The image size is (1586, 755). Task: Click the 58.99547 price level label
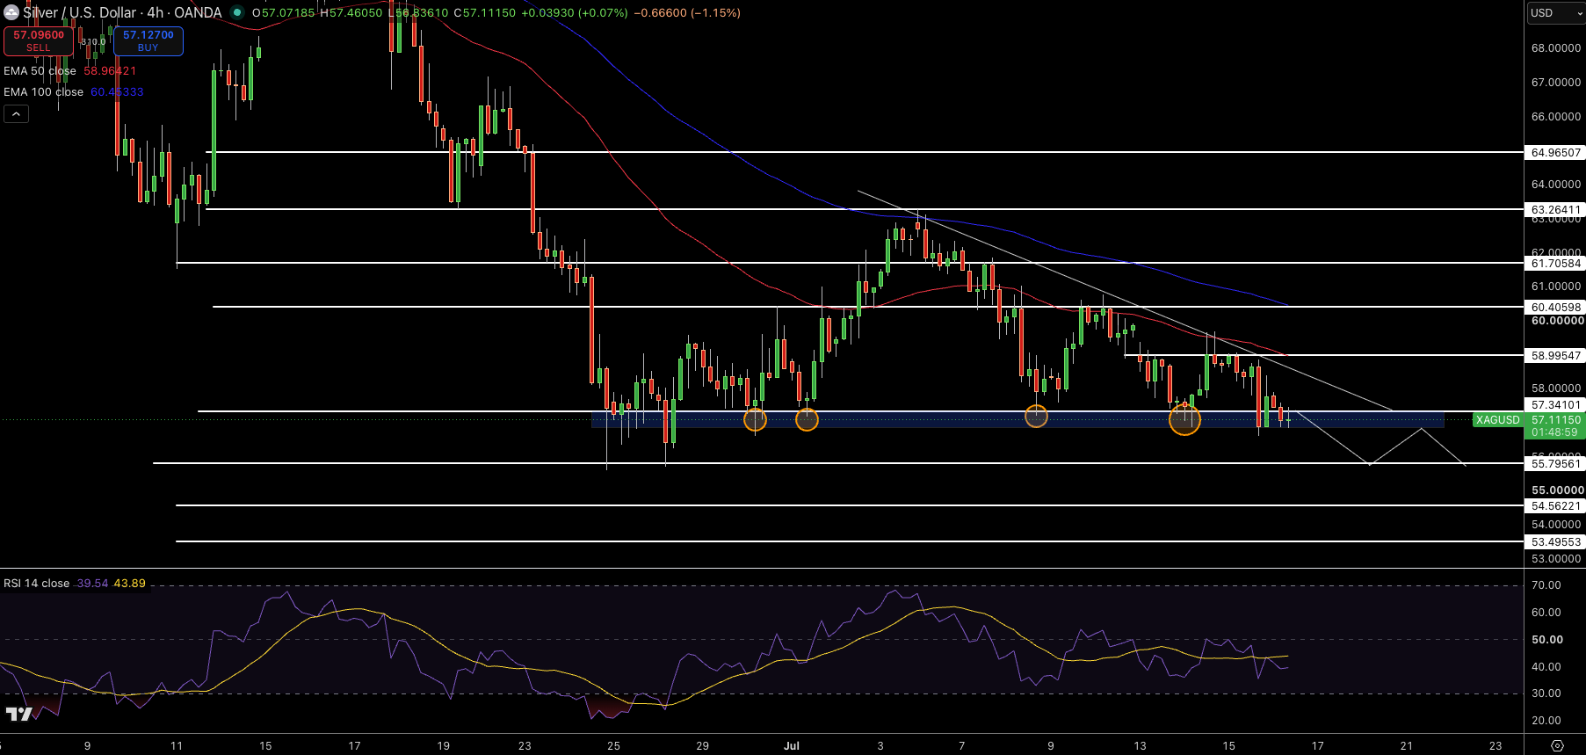point(1555,356)
